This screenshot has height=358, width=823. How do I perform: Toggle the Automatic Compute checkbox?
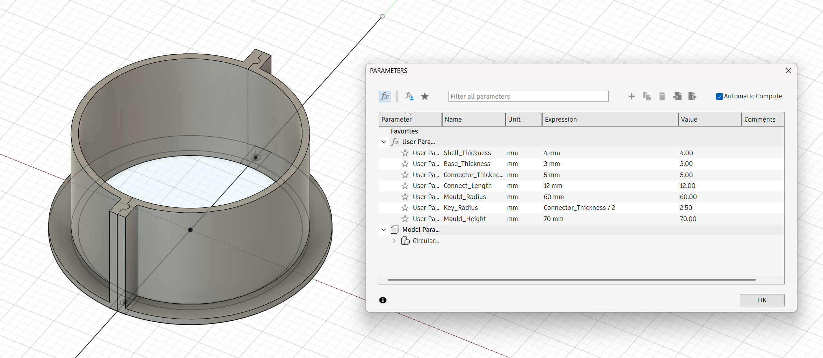click(719, 97)
